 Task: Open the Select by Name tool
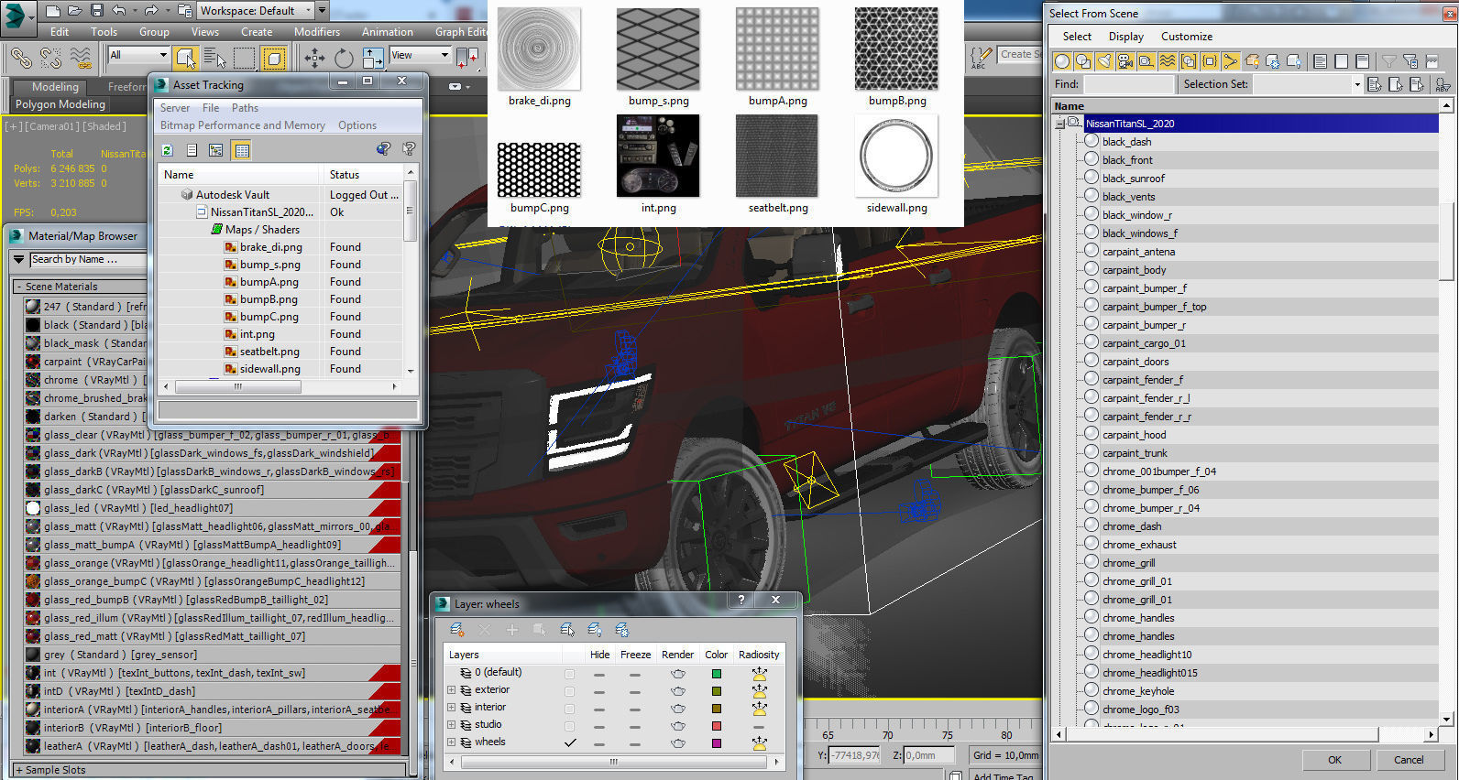coord(214,59)
